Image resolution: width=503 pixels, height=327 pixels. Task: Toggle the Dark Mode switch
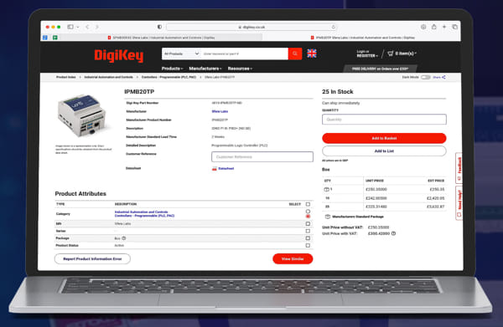[425, 77]
